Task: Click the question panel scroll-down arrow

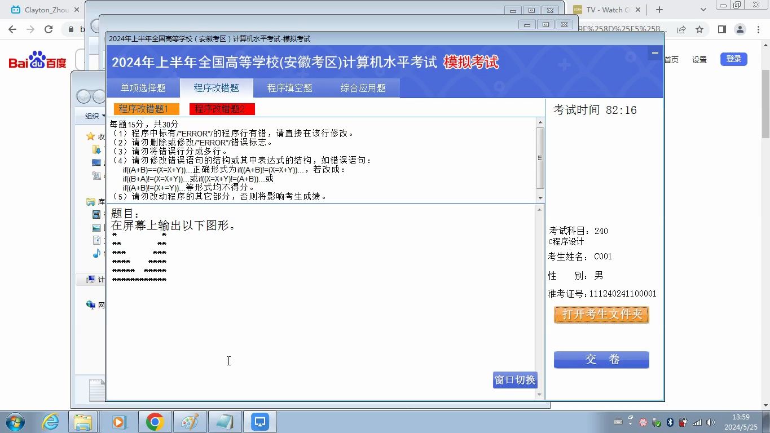Action: [540, 395]
